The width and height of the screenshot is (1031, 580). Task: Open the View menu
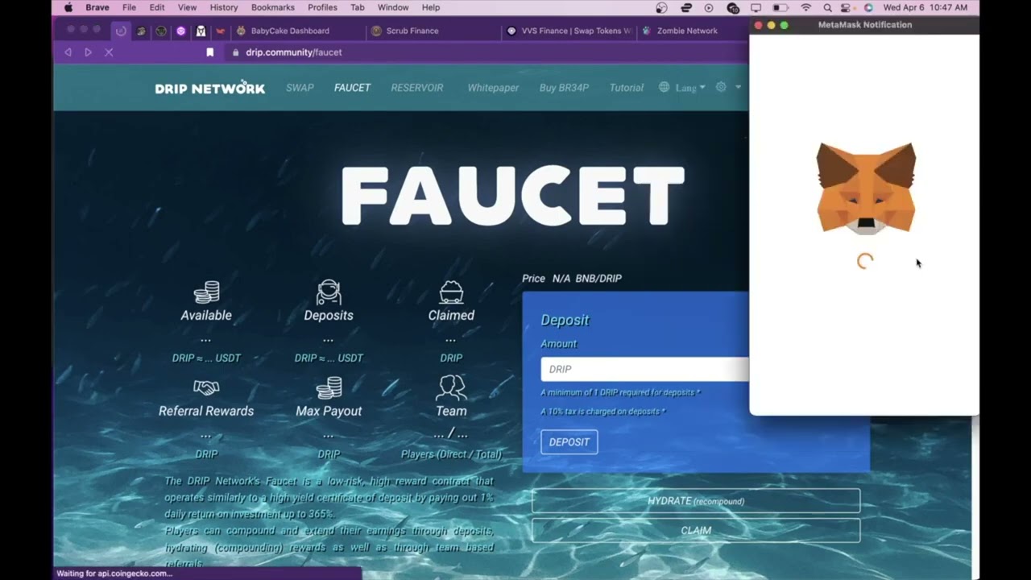[187, 7]
